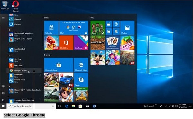Open Mail from the taskbar
Image resolution: width=193 pixels, height=119 pixels.
[x=87, y=106]
